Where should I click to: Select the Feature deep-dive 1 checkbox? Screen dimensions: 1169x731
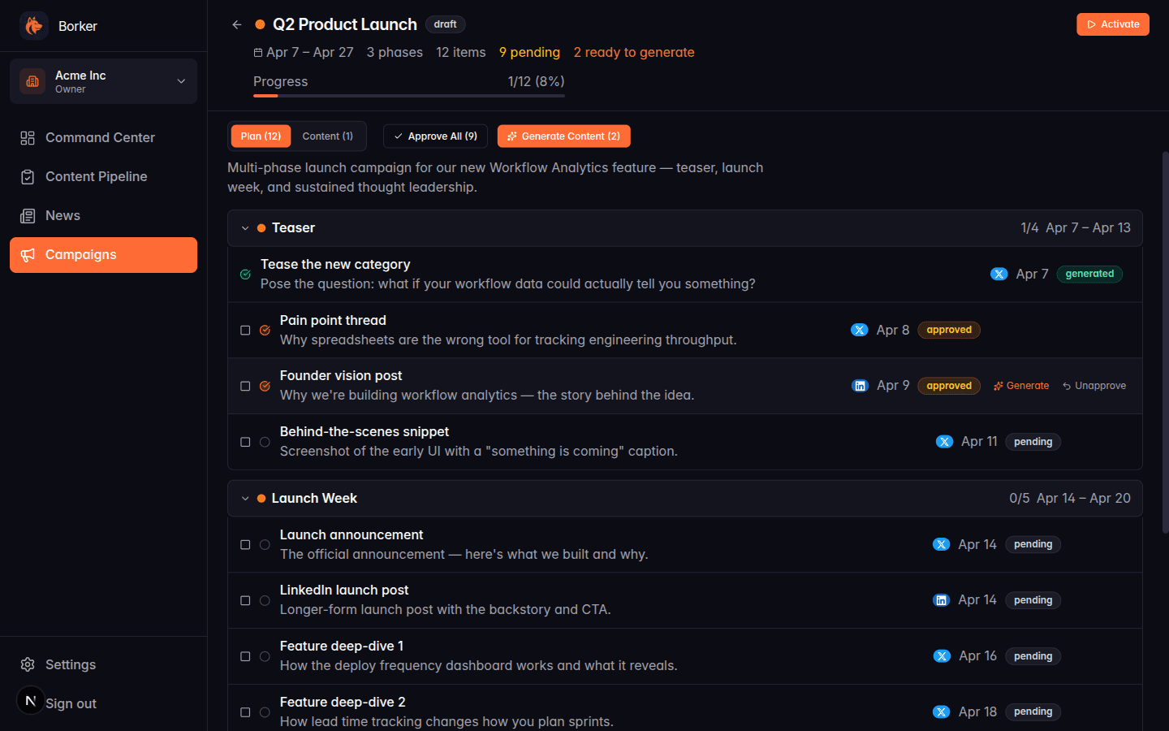pyautogui.click(x=245, y=656)
